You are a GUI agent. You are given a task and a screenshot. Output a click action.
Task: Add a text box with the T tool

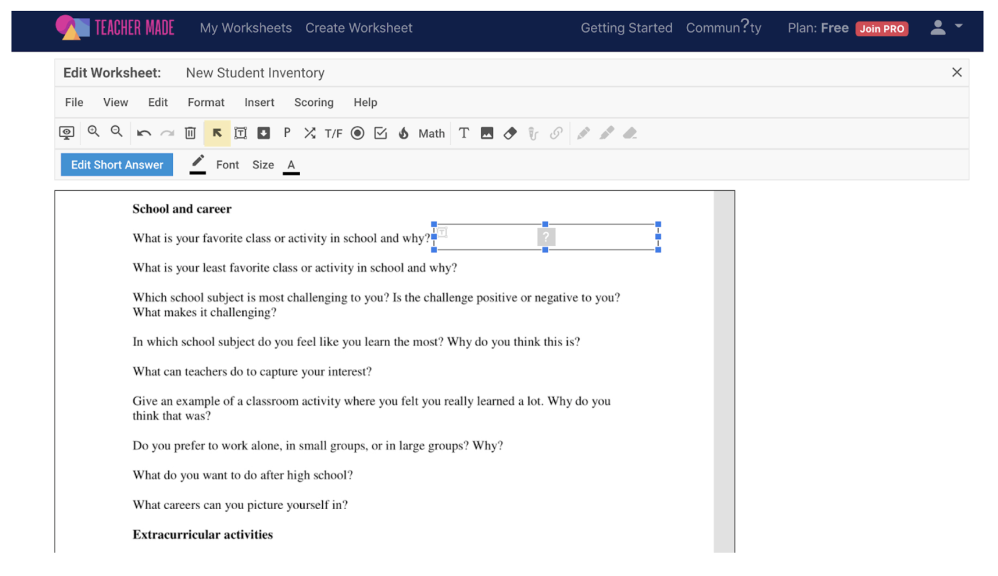click(464, 133)
